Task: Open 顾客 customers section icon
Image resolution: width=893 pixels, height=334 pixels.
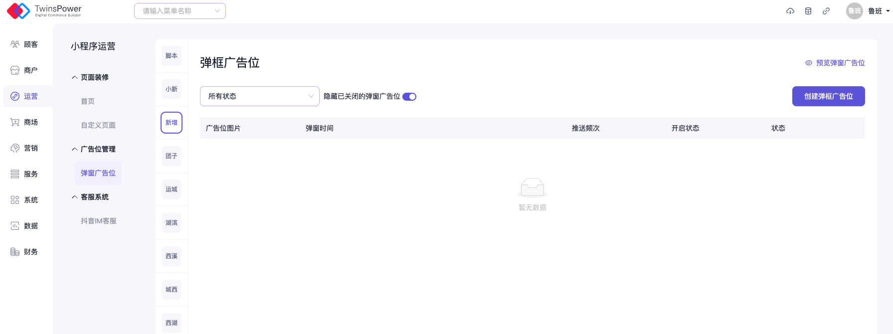Action: [x=15, y=44]
